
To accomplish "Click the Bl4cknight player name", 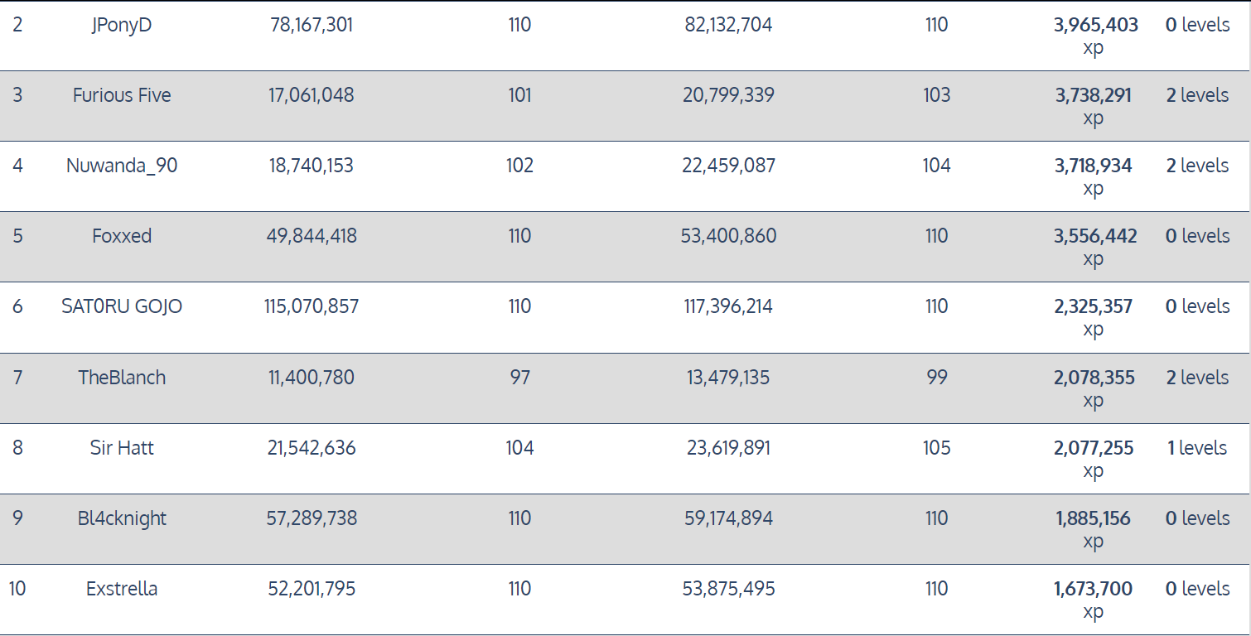I will (122, 518).
